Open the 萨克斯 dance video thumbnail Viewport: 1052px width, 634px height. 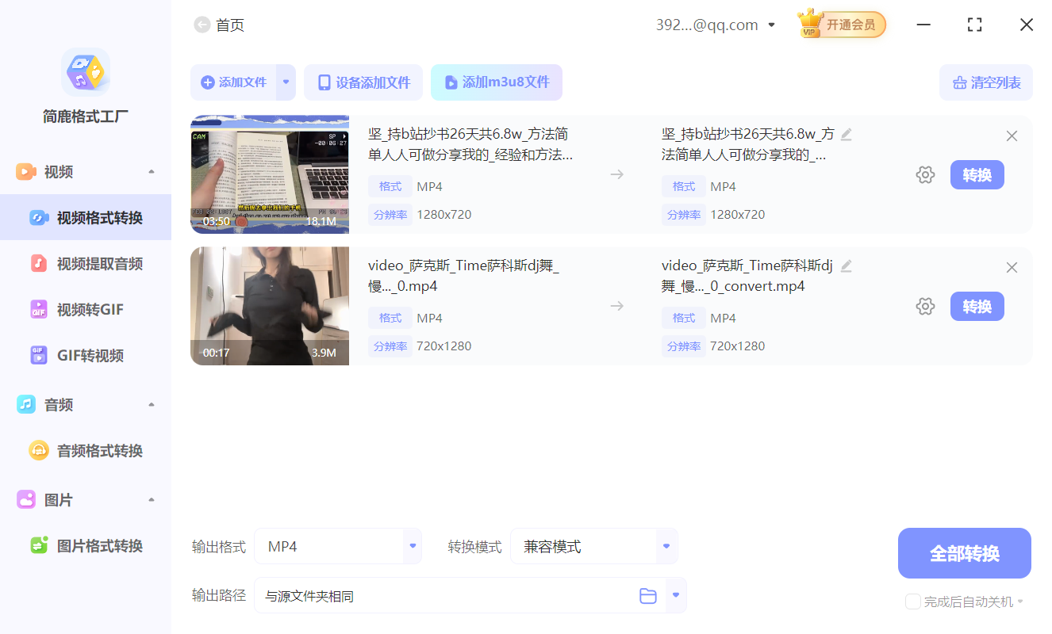pos(269,306)
